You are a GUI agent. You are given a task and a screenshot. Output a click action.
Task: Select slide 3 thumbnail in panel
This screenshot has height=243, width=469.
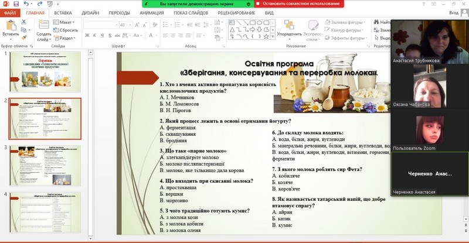[x=45, y=166]
